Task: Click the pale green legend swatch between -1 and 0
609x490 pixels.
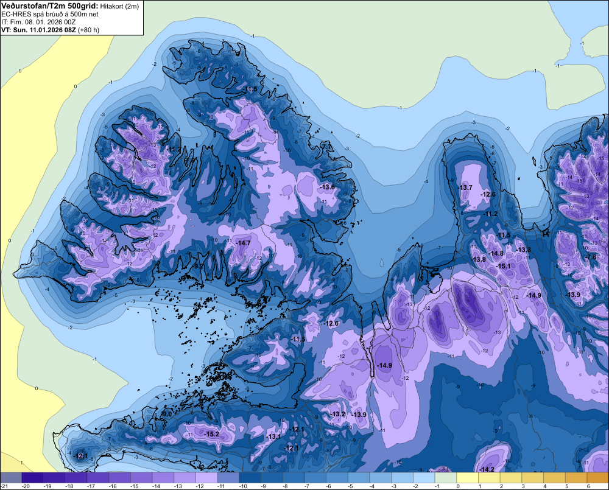Action: (x=446, y=478)
